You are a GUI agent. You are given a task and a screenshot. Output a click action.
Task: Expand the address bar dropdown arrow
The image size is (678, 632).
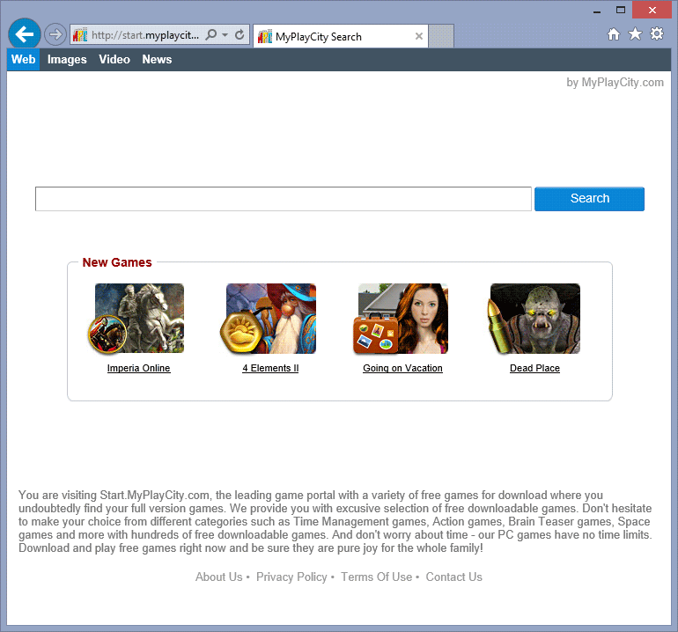[225, 34]
